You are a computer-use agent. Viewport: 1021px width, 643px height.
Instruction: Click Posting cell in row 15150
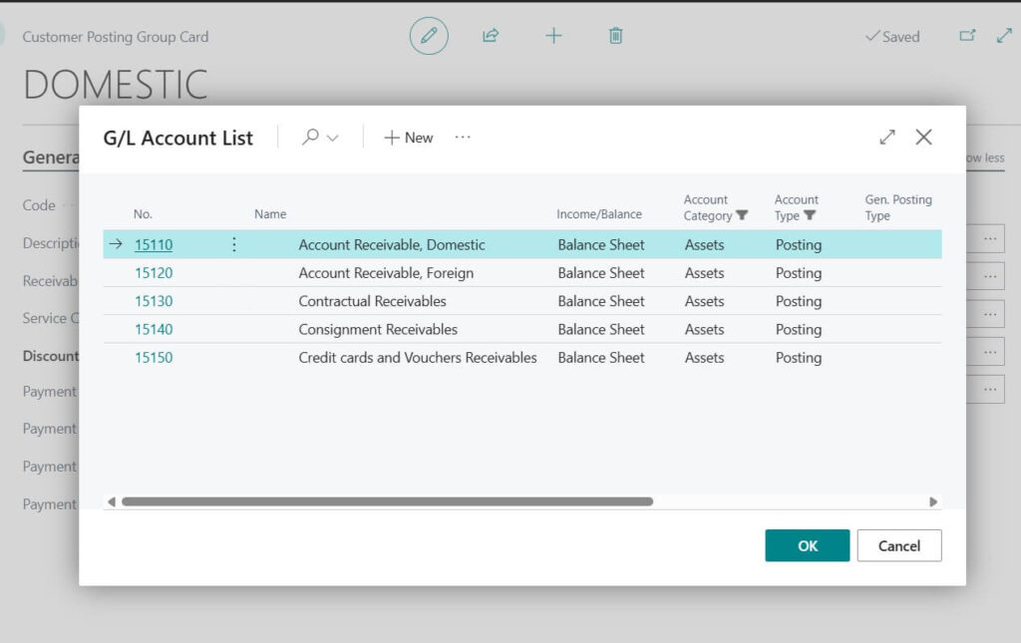[x=799, y=357]
